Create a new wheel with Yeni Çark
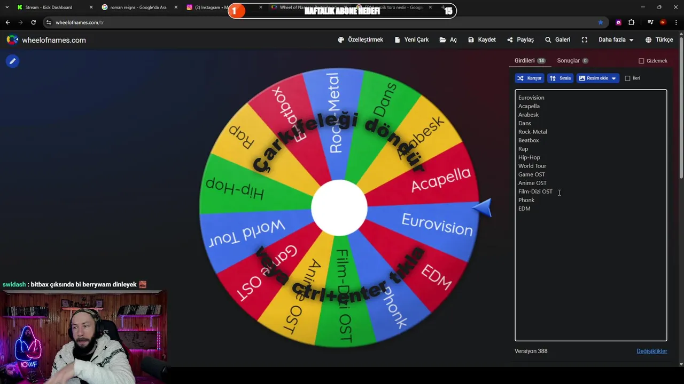Screen dimensions: 684x384 411,40
